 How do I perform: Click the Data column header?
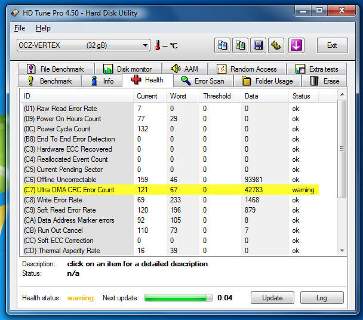click(x=265, y=96)
